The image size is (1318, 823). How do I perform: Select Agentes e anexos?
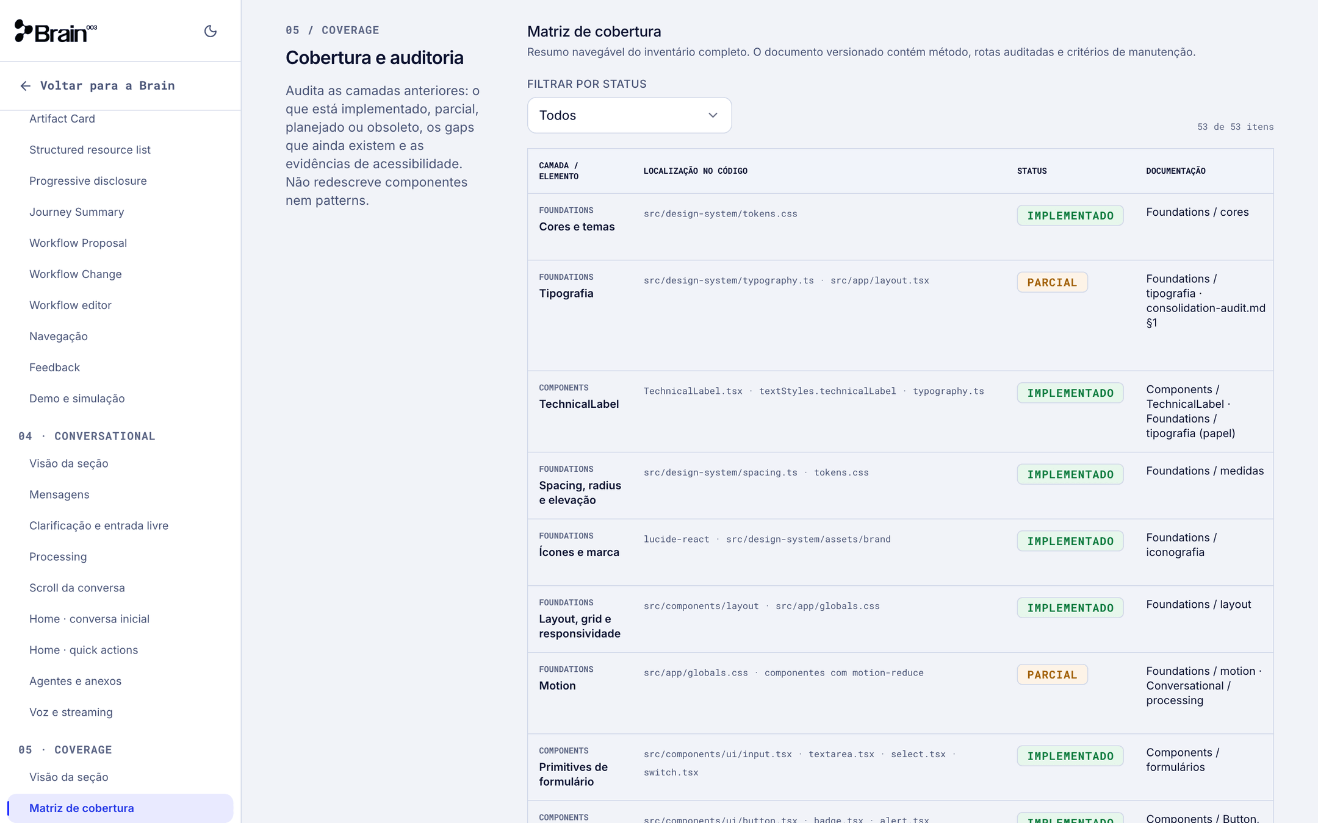coord(75,682)
